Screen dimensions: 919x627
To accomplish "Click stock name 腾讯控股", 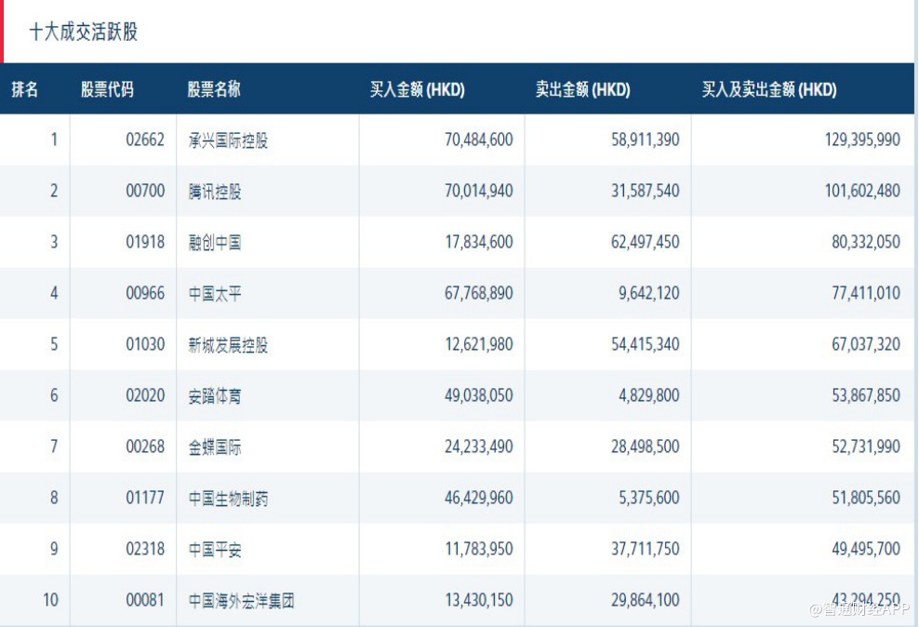I will [215, 192].
